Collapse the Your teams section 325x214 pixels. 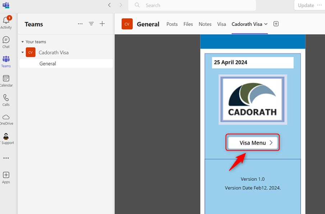point(22,42)
